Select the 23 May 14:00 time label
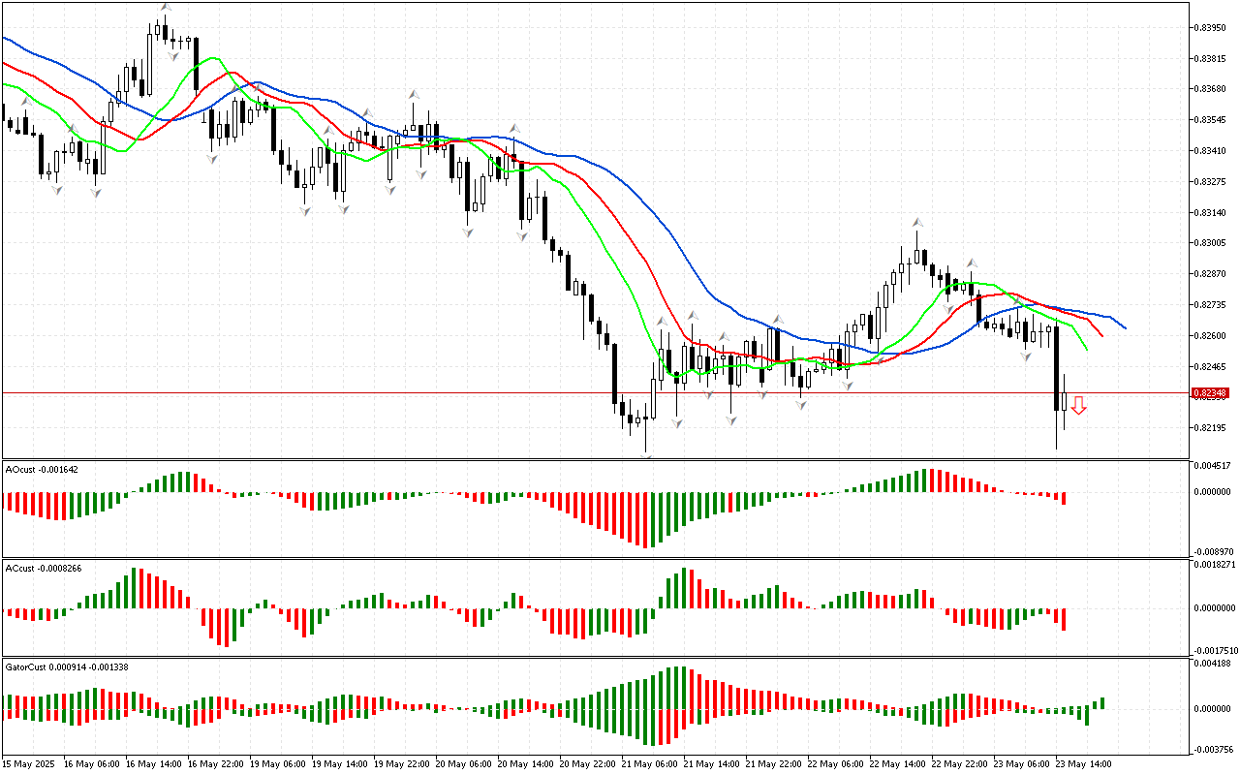 (x=1083, y=764)
